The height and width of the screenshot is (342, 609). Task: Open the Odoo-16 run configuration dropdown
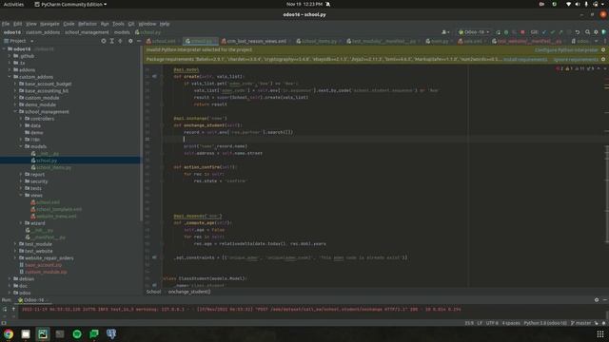point(474,32)
